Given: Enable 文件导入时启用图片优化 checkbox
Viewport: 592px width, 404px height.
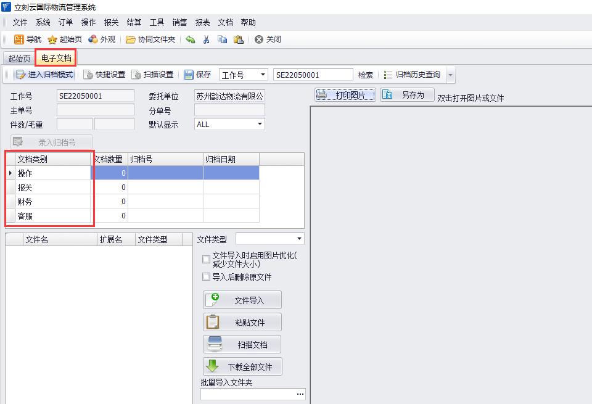Looking at the screenshot, I should pos(207,260).
